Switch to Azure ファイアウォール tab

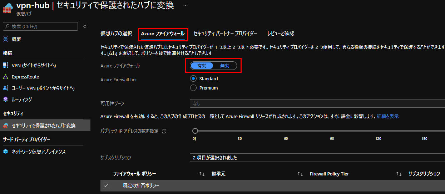click(x=163, y=34)
